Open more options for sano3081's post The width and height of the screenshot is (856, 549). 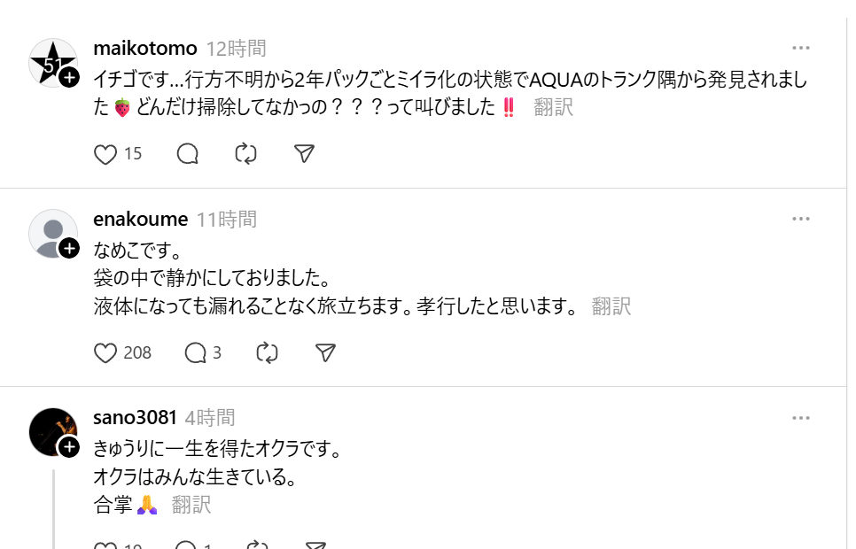(801, 417)
